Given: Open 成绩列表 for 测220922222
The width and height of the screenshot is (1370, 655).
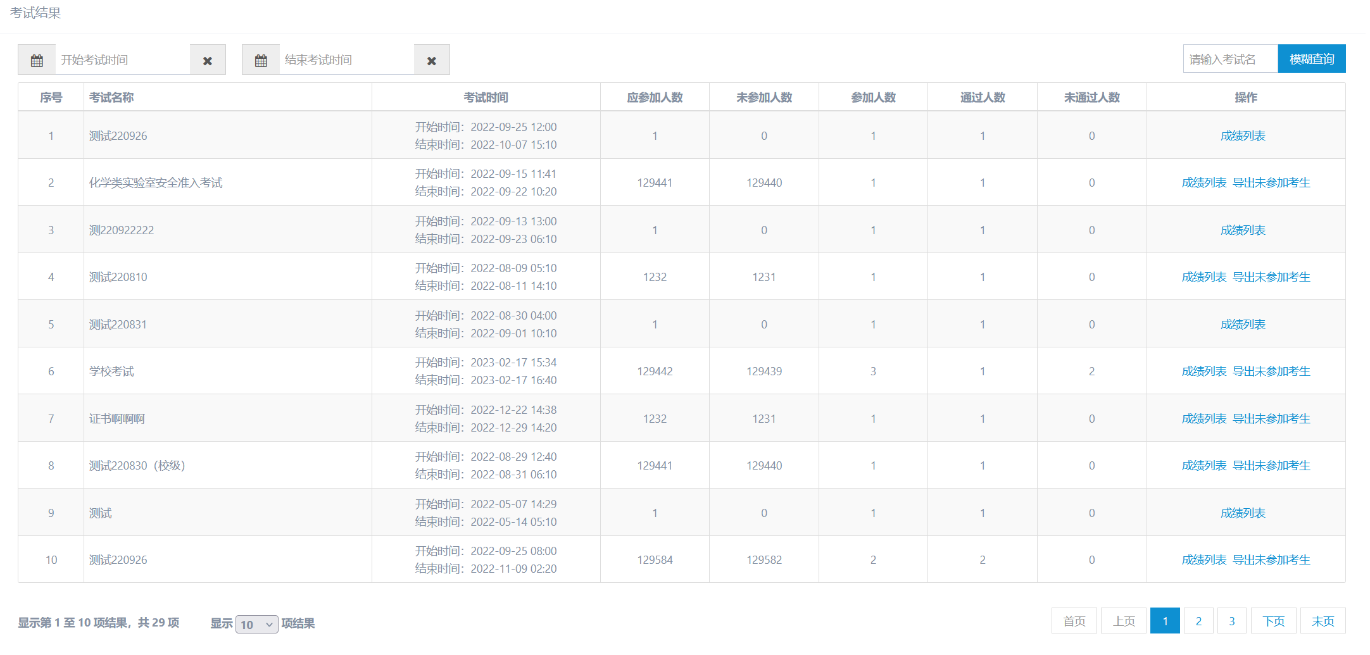Looking at the screenshot, I should click(x=1243, y=230).
